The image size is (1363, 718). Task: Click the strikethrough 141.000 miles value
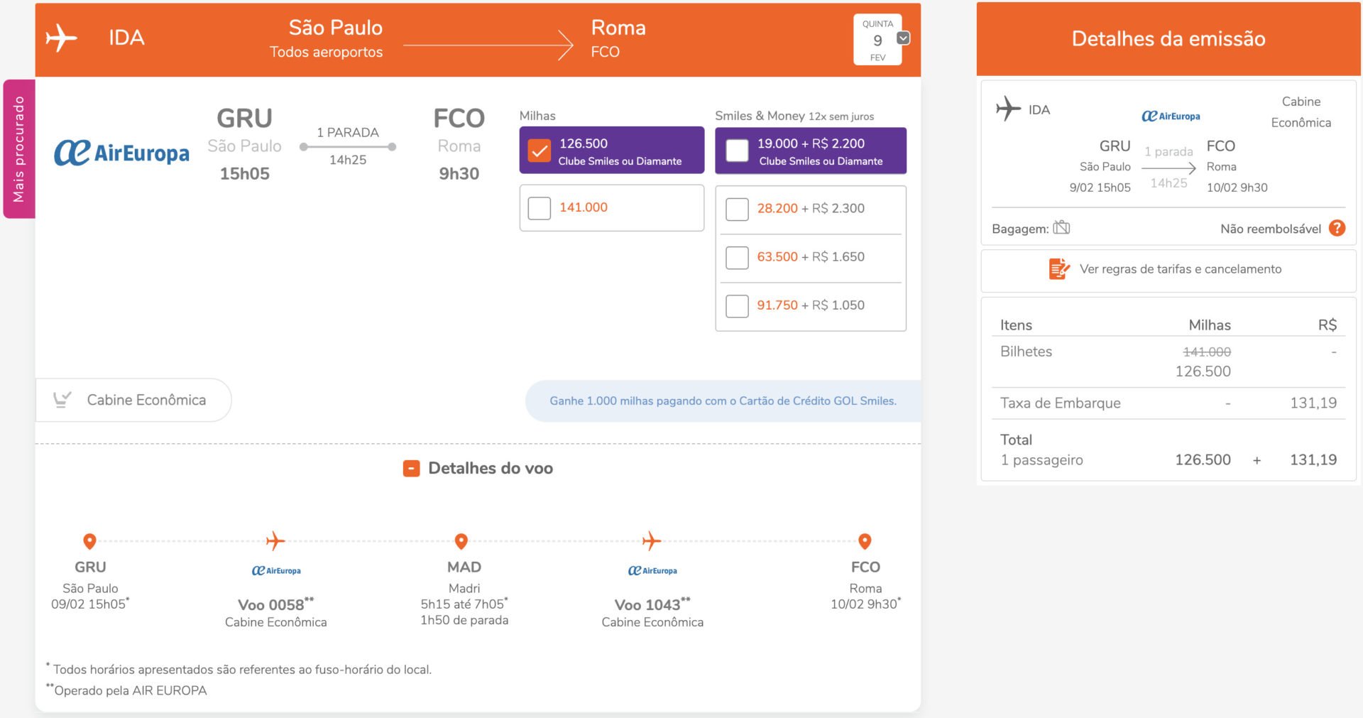click(x=1207, y=352)
